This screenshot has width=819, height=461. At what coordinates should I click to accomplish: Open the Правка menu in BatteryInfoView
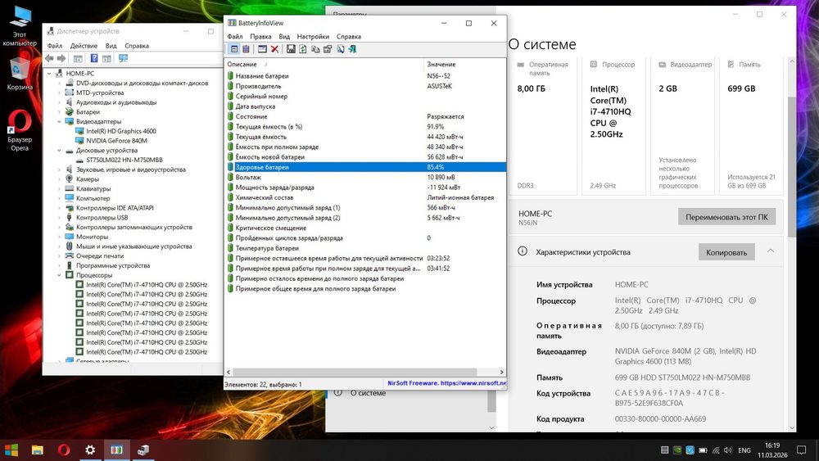[x=260, y=37]
